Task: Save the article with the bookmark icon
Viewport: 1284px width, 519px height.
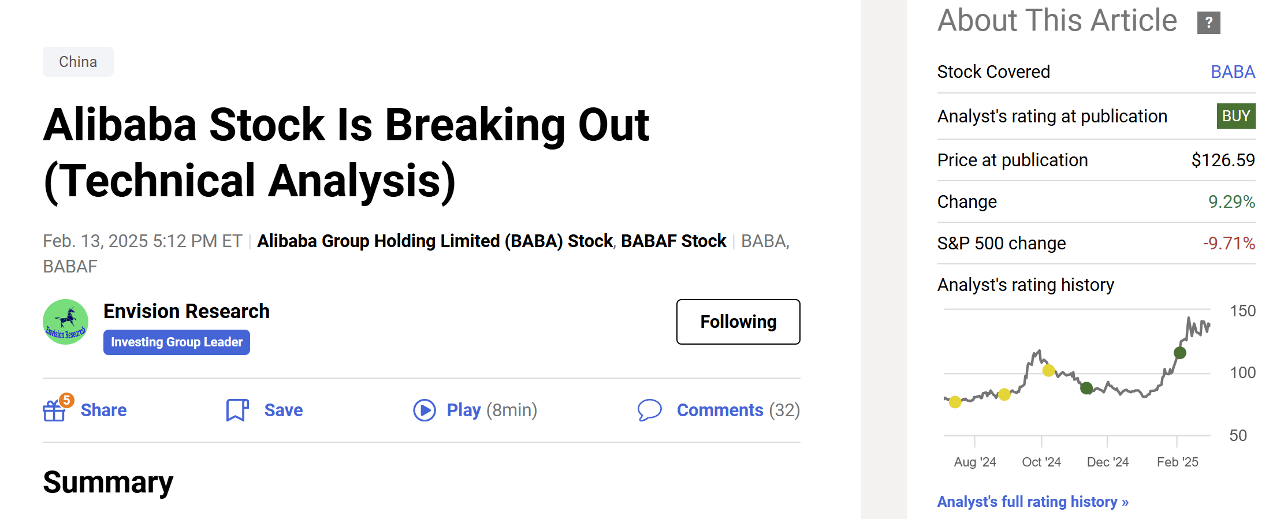Action: [237, 410]
